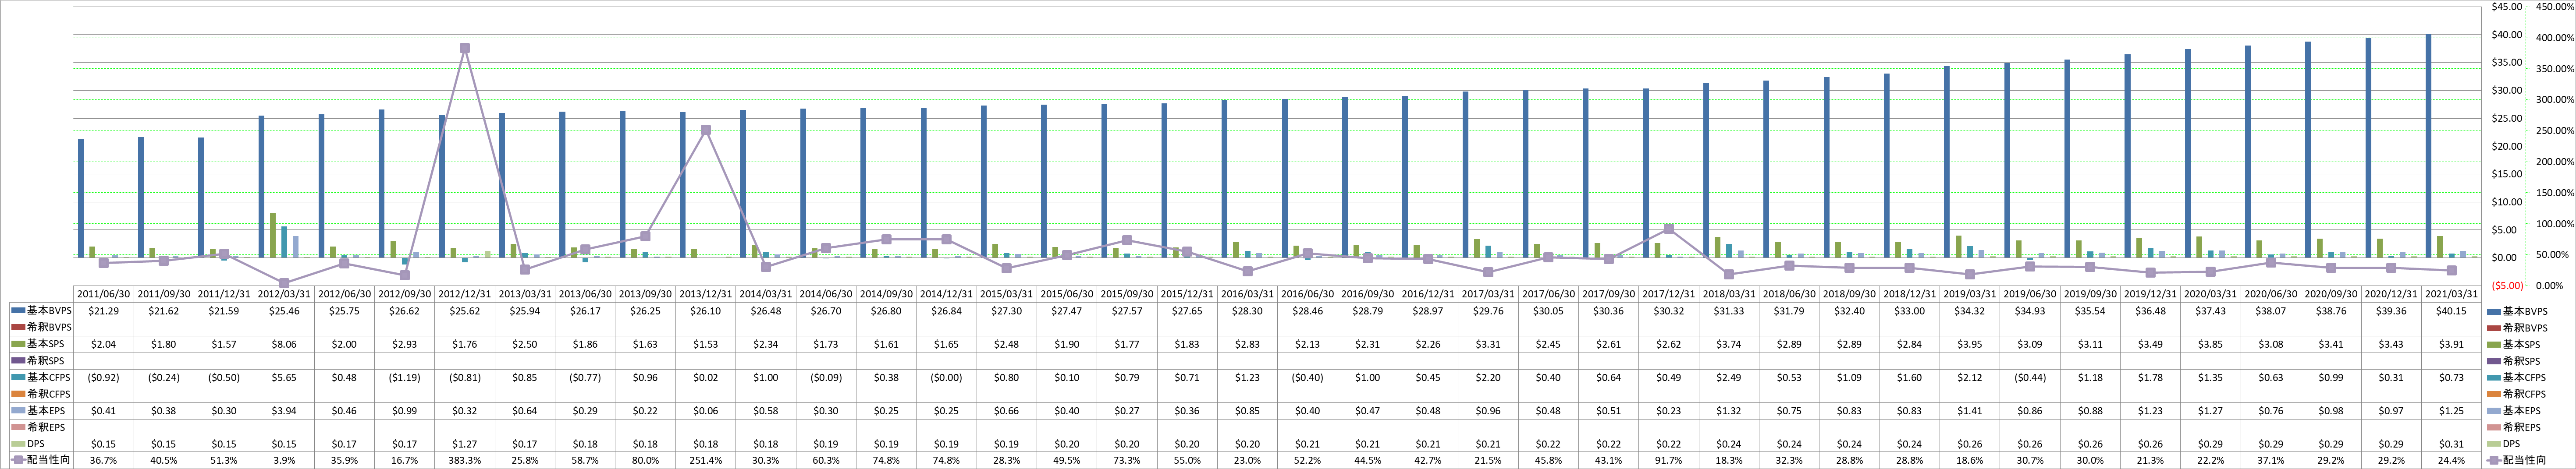Select the 配当性向 row header in the data table
Image resolution: width=2576 pixels, height=469 pixels.
(41, 460)
